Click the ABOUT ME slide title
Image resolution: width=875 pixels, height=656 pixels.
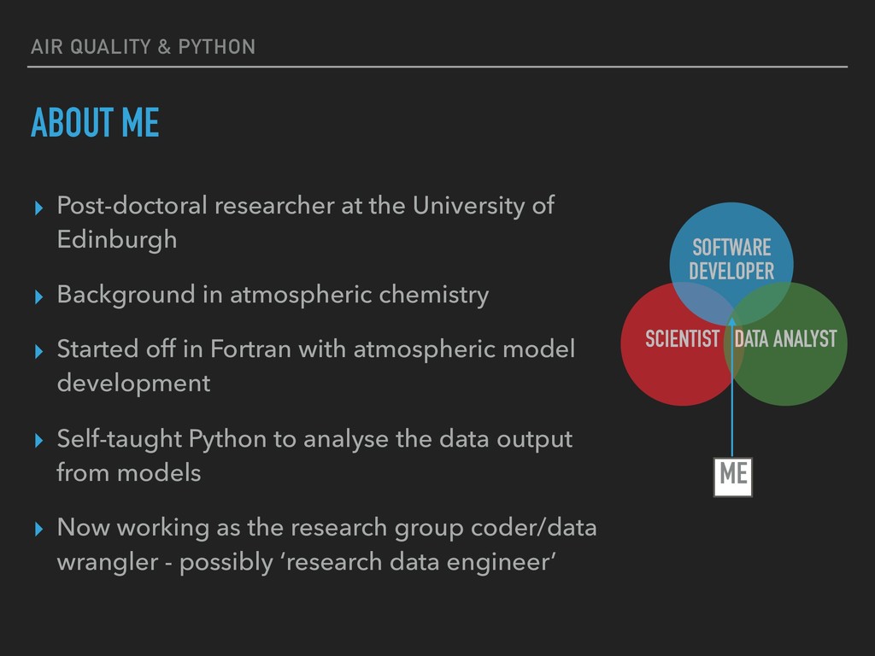pos(95,122)
